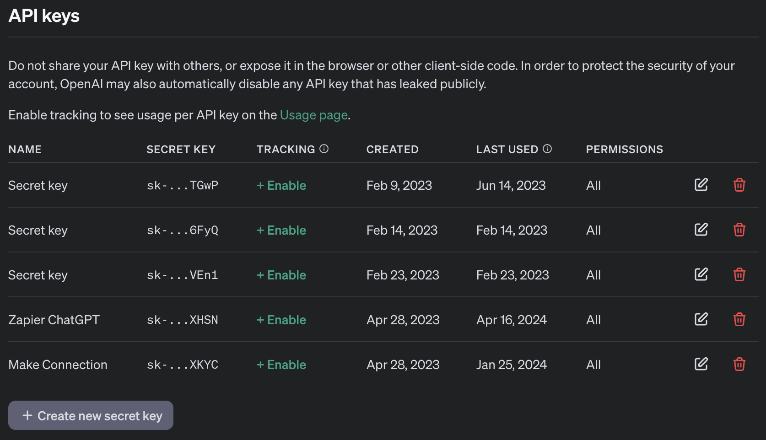This screenshot has width=766, height=440.
Task: Click the sk-...XHSN secret key text
Action: click(x=182, y=320)
